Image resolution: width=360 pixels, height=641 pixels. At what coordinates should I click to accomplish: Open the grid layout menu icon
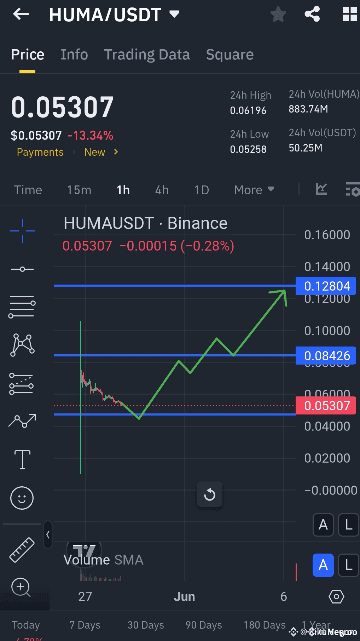click(350, 14)
